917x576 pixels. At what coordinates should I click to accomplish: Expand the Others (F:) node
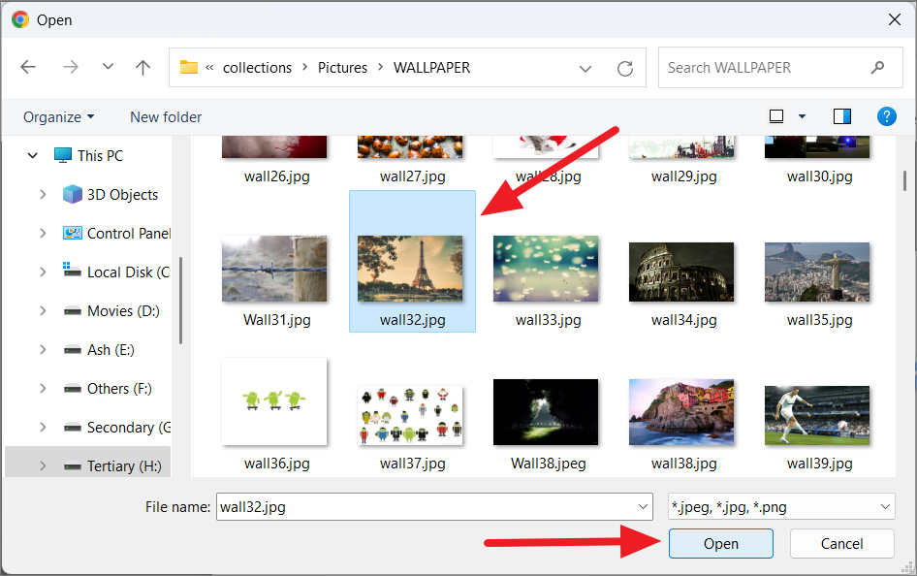43,388
